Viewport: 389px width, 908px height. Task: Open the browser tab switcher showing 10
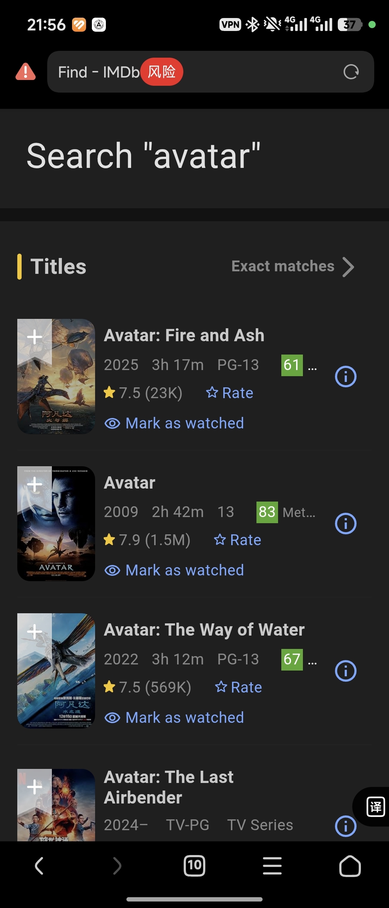pos(194,866)
